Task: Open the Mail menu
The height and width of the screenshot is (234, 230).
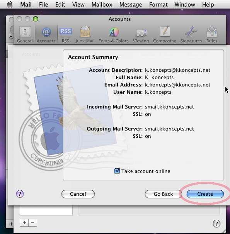Action: [26, 5]
